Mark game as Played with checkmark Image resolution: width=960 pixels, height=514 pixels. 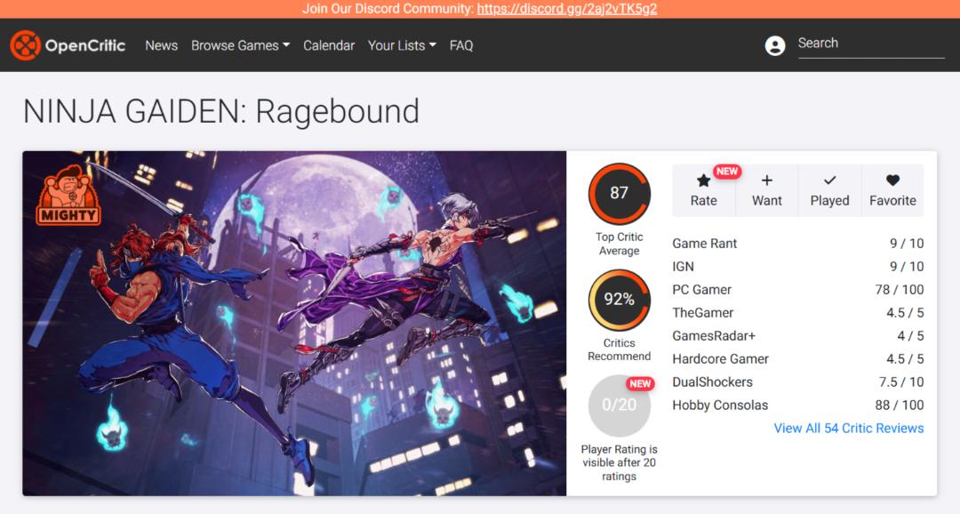pos(829,181)
